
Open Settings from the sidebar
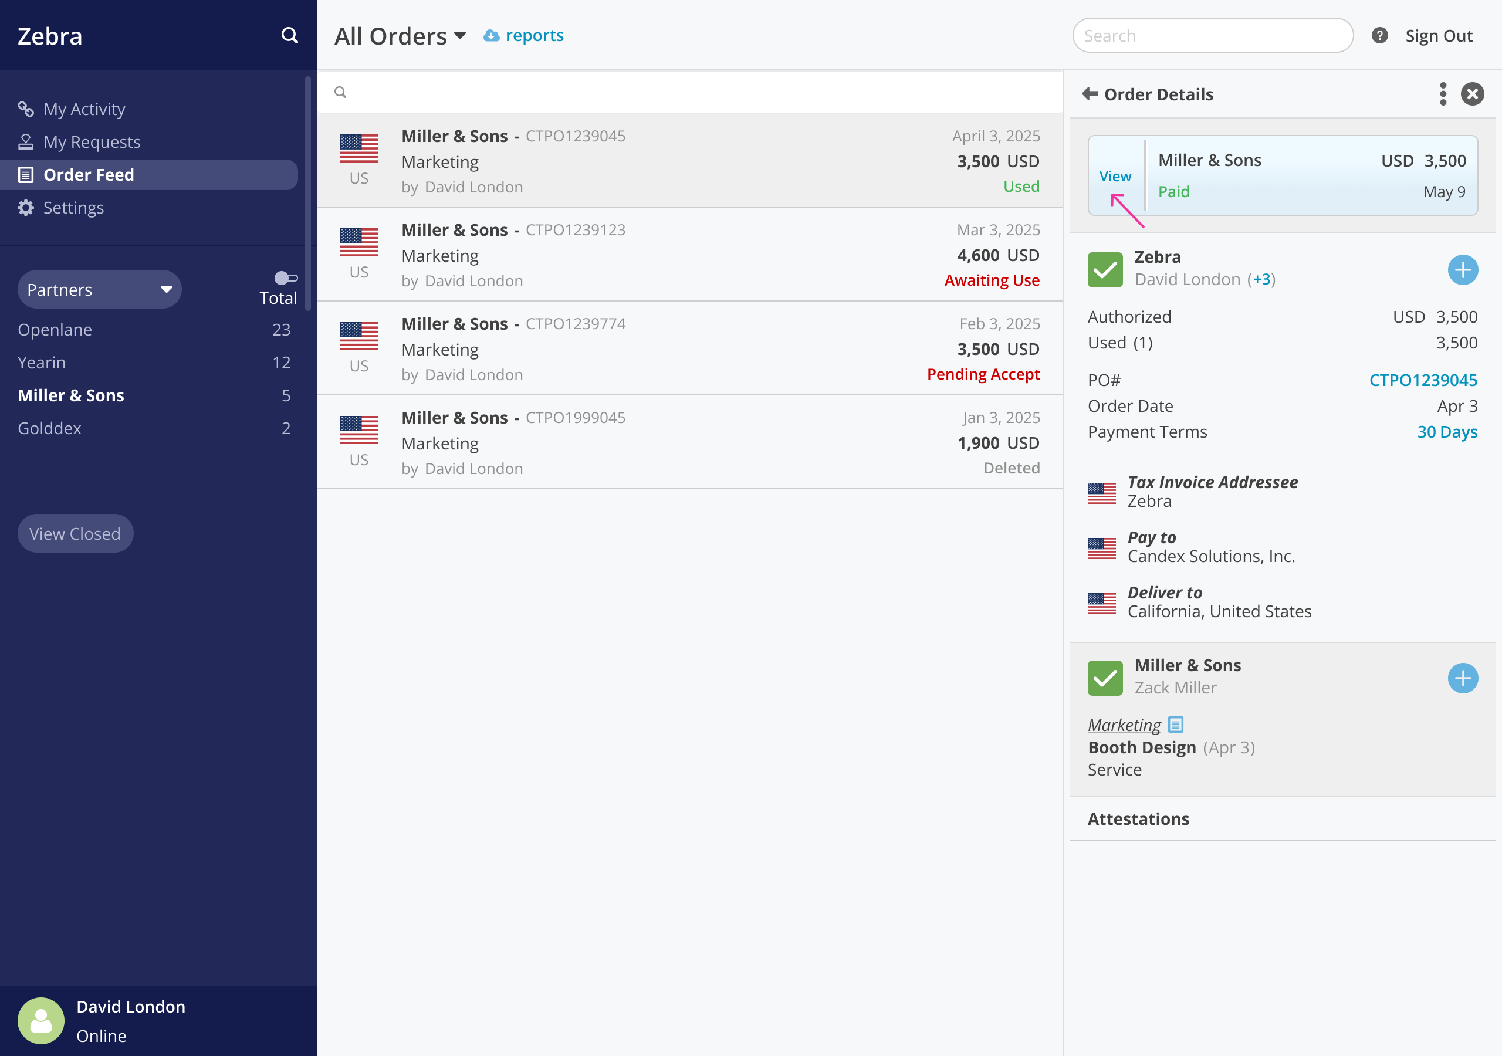click(x=73, y=208)
